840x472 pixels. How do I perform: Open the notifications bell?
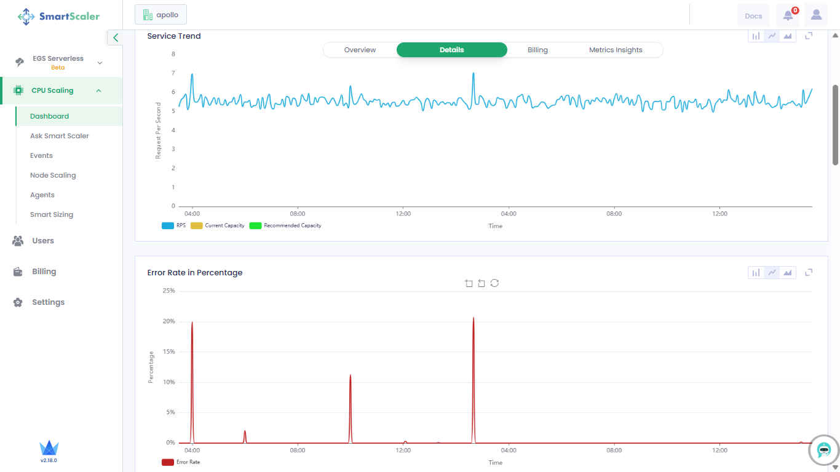coord(788,15)
